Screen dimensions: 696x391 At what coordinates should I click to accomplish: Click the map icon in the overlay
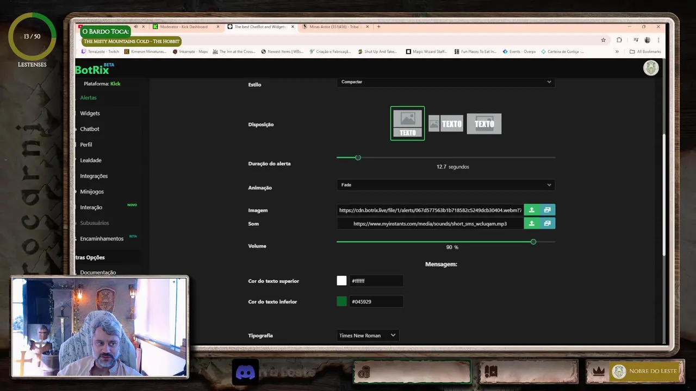(491, 372)
